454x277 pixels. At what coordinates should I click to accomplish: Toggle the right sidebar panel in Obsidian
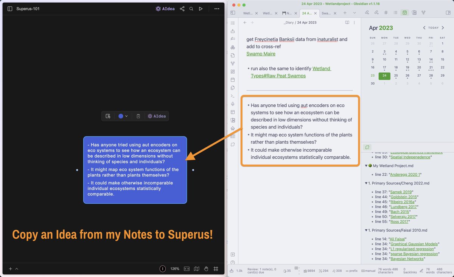coord(449,12)
